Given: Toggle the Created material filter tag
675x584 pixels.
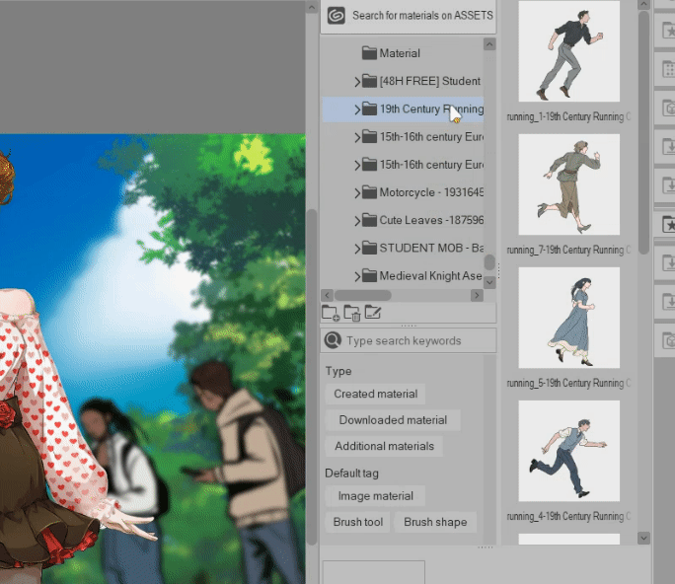Looking at the screenshot, I should point(375,394).
